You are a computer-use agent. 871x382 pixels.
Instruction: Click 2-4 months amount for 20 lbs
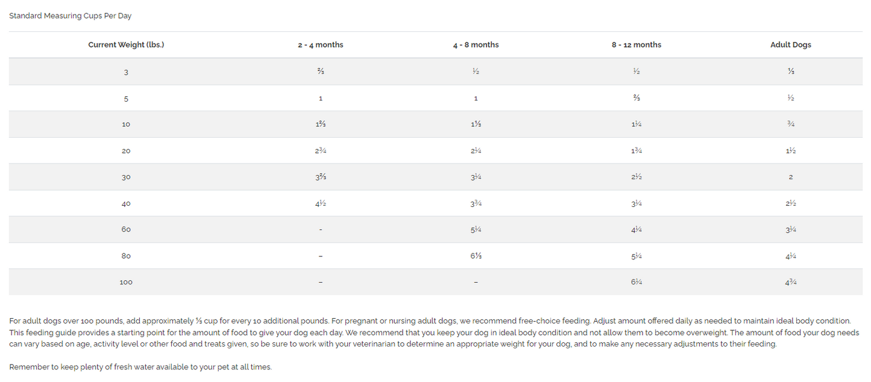click(320, 151)
